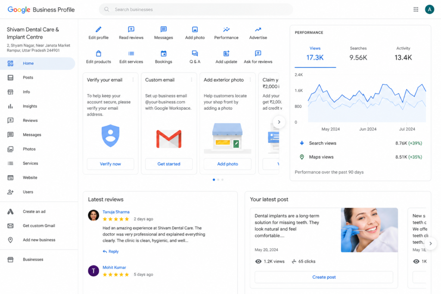Open Reviews in the sidebar
441x294 pixels.
pos(37,121)
